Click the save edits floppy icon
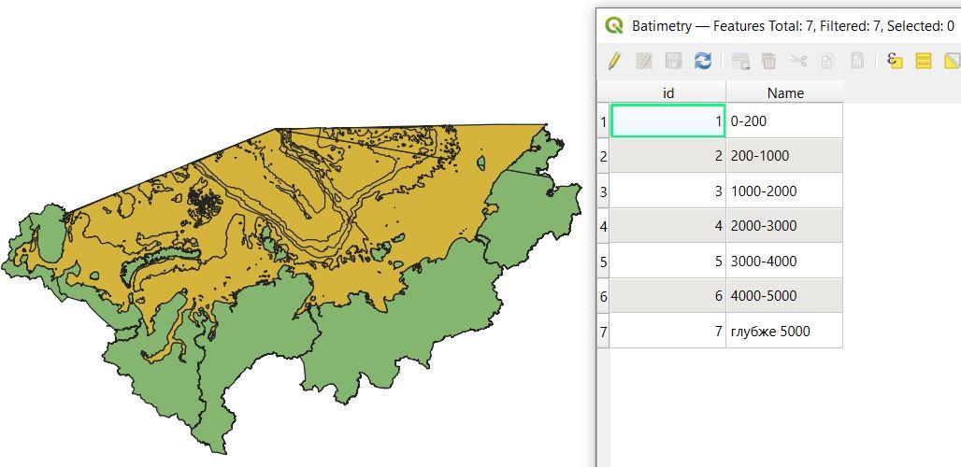961x467 pixels. pyautogui.click(x=673, y=61)
